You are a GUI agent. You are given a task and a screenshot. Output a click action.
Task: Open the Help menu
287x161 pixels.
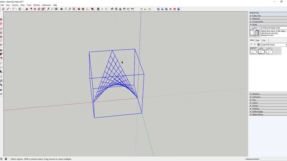pos(55,5)
